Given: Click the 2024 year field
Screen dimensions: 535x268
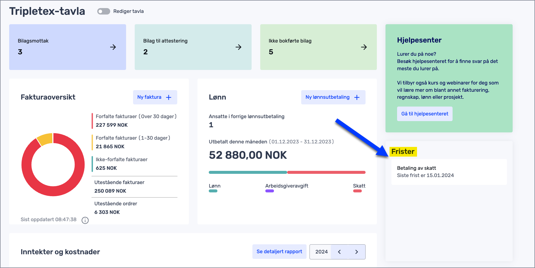Looking at the screenshot, I should click(321, 252).
